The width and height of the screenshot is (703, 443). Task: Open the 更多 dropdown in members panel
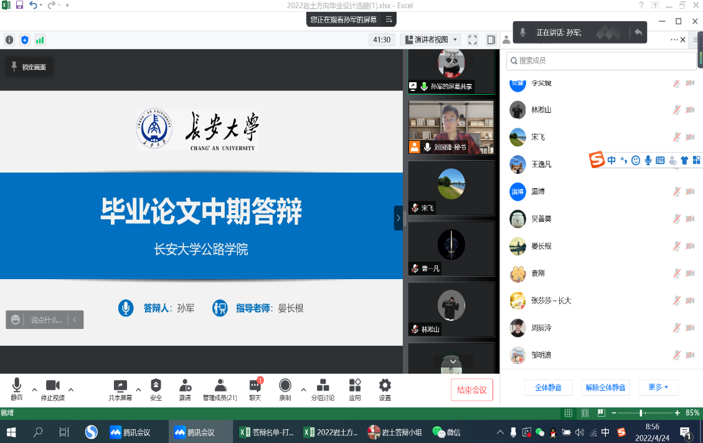658,388
